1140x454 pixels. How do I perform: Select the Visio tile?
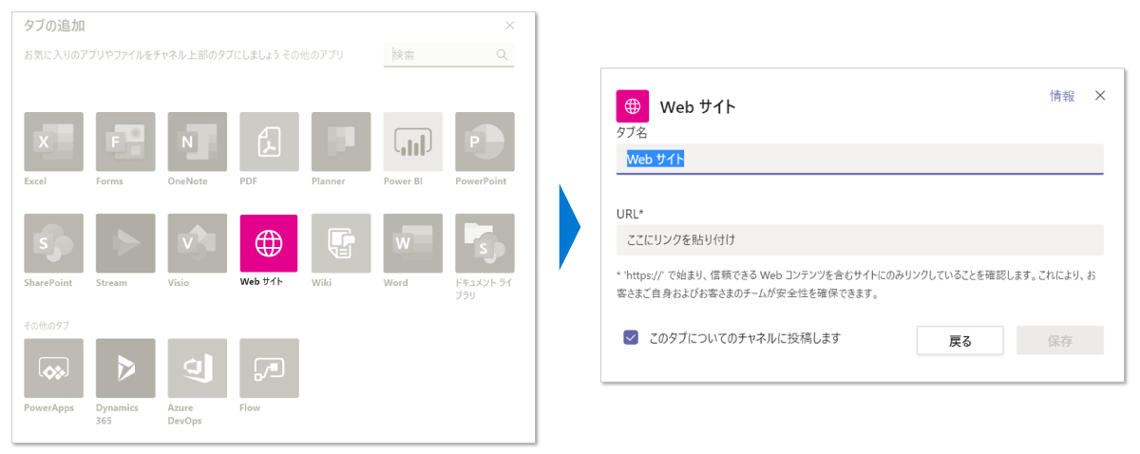198,243
